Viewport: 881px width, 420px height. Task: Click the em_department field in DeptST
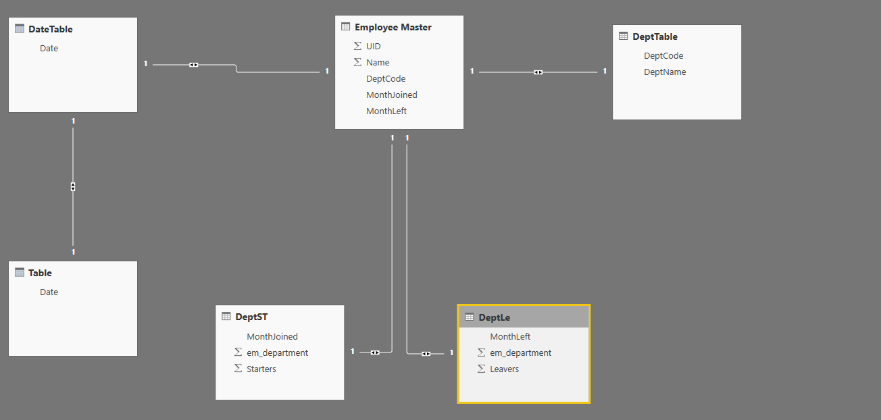(278, 352)
